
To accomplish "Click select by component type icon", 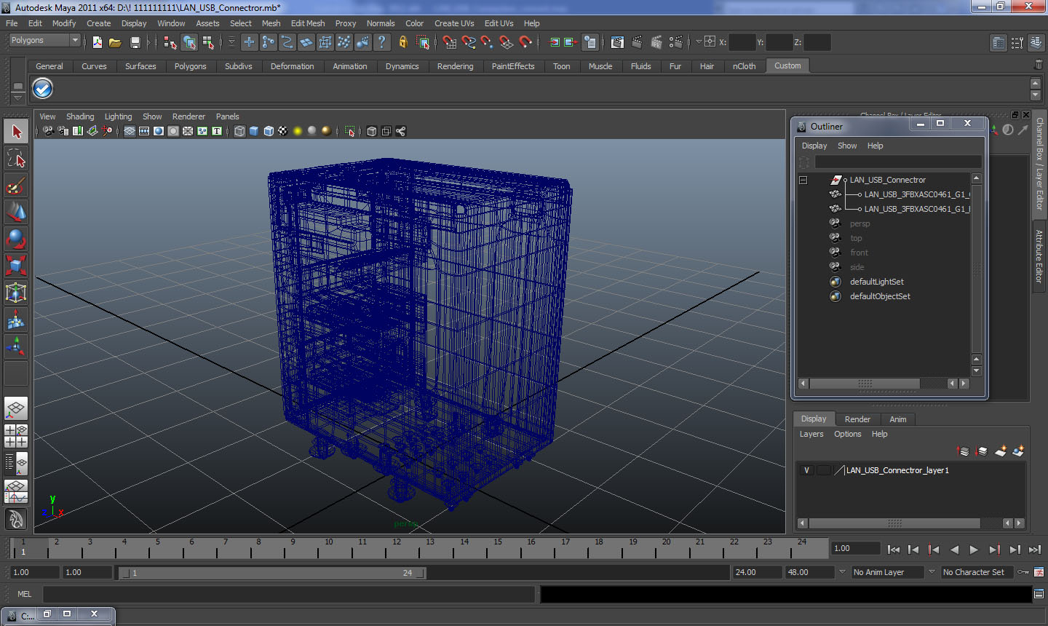I will point(208,42).
